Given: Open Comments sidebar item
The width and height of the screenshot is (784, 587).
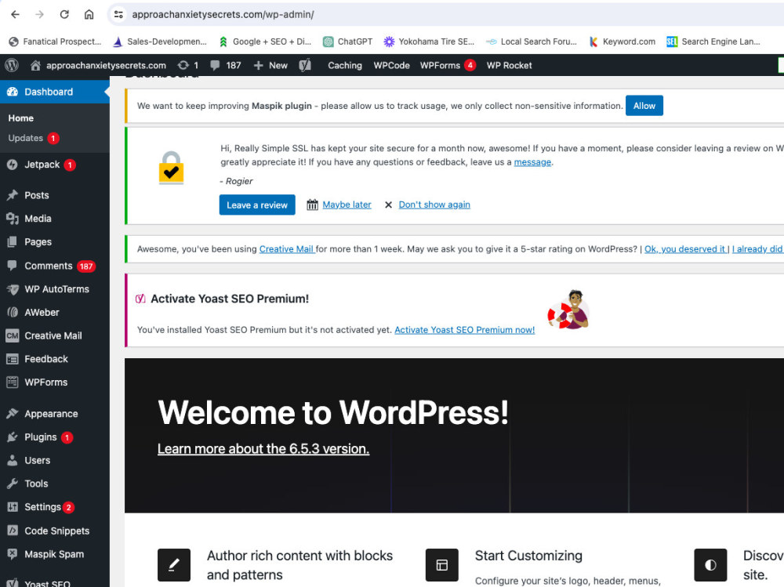Looking at the screenshot, I should 55,266.
